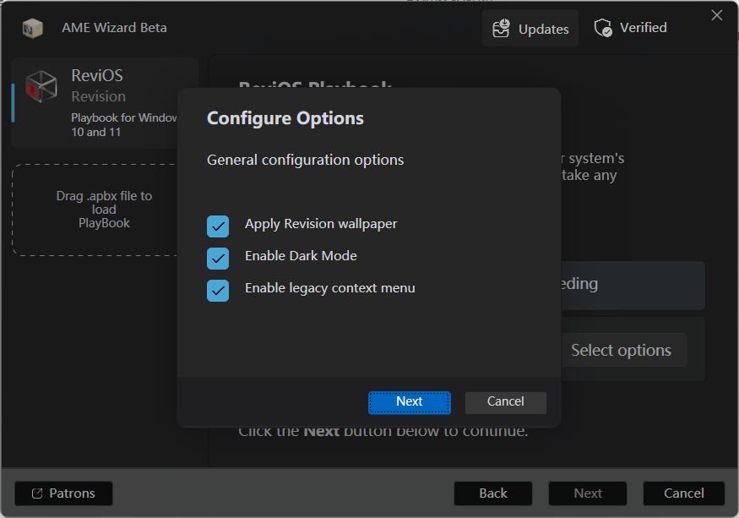
Task: Click the bottom bar Cancel button
Action: coord(683,493)
